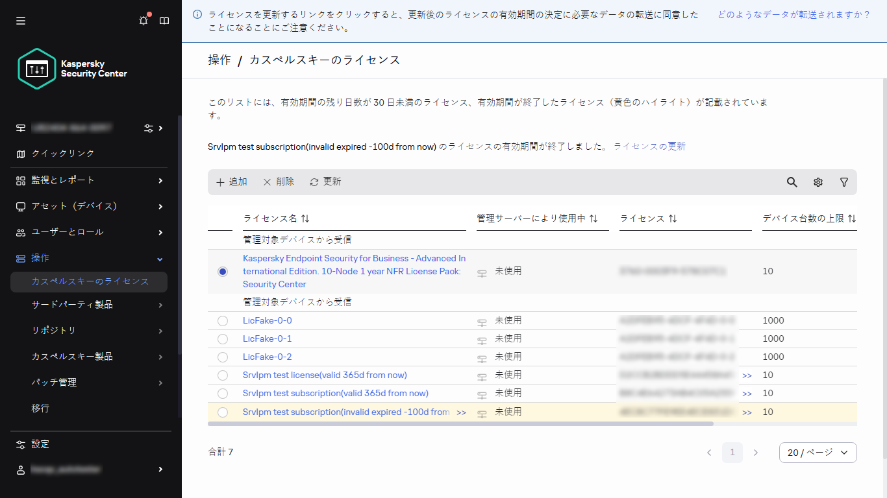Open the help documentation book icon

tap(164, 20)
